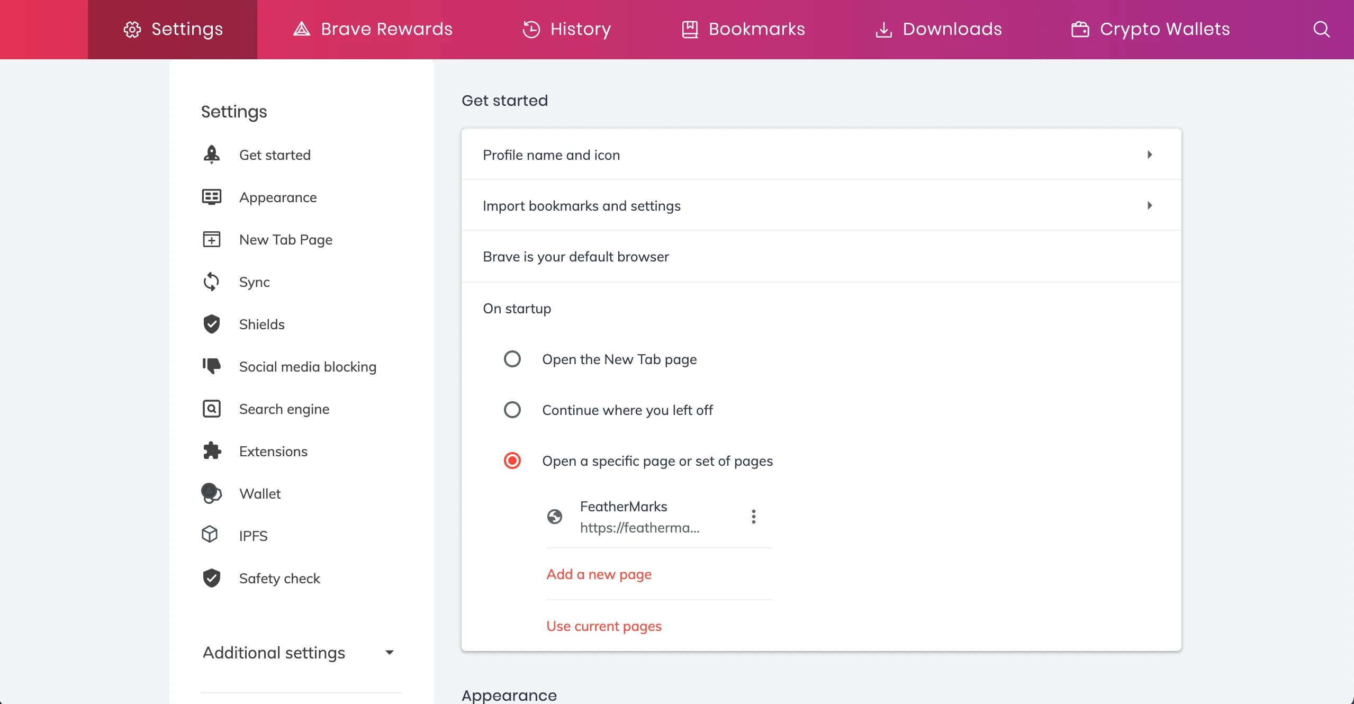The width and height of the screenshot is (1354, 704).
Task: Click the puzzle piece Extensions icon
Action: point(212,451)
